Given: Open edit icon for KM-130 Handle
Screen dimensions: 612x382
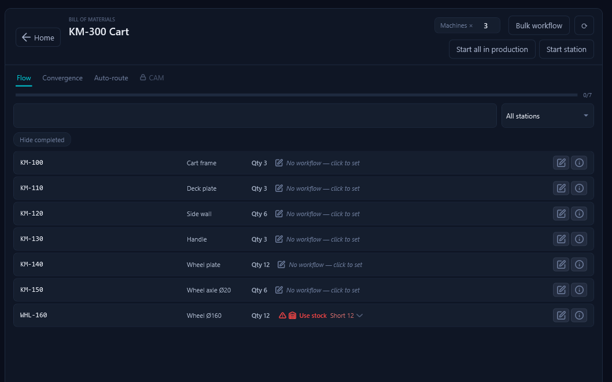Looking at the screenshot, I should pos(561,239).
